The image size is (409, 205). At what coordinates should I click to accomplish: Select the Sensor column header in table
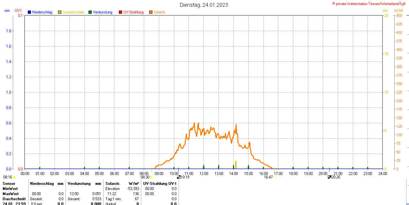[9, 184]
